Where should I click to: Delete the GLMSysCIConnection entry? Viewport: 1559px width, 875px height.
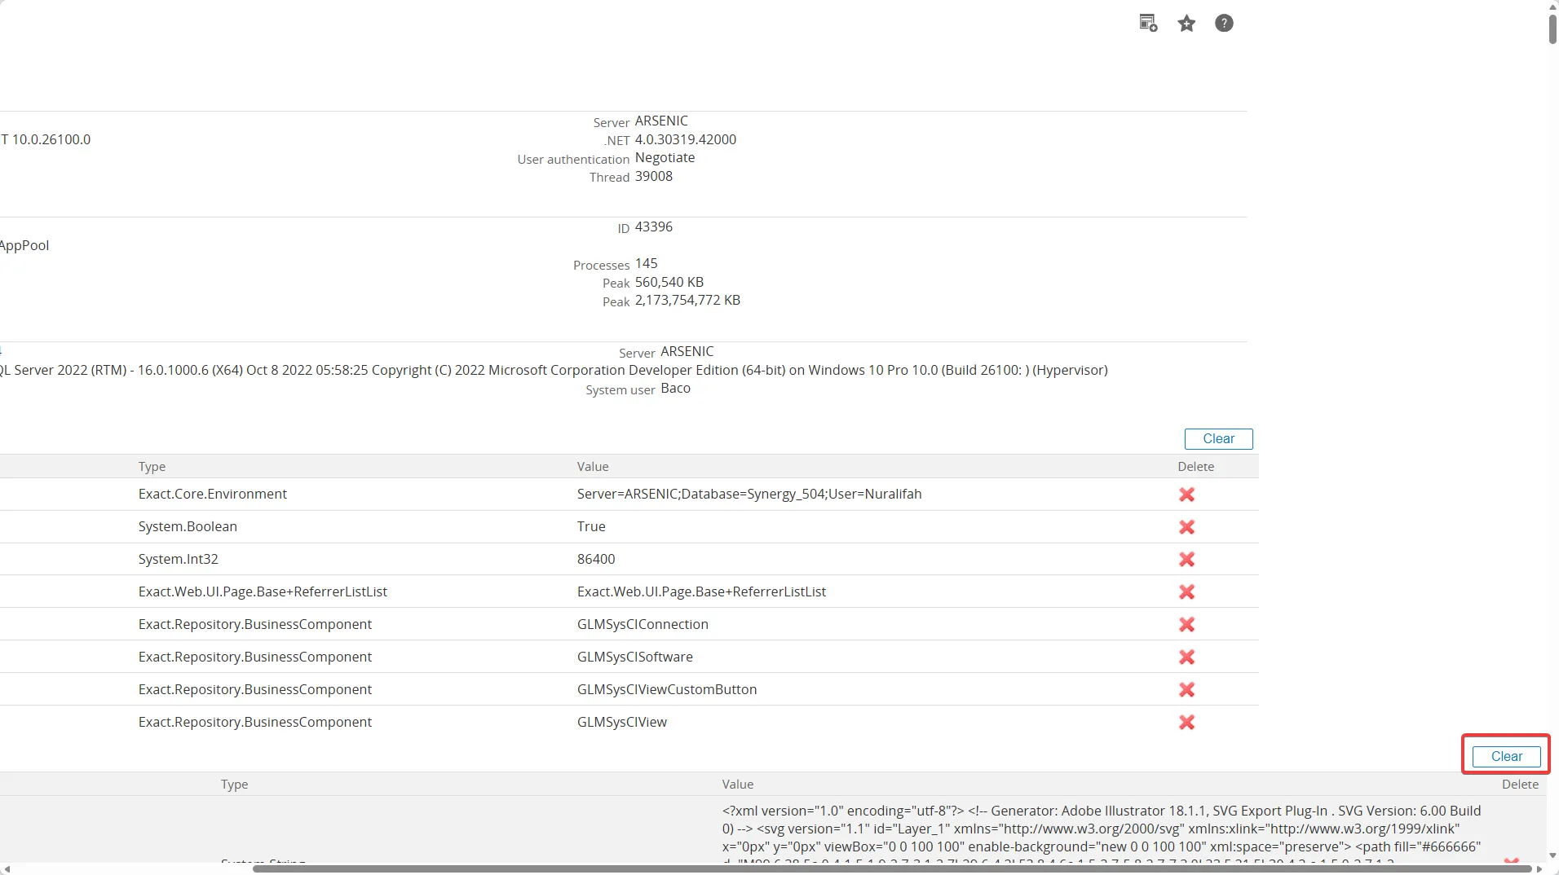point(1186,625)
